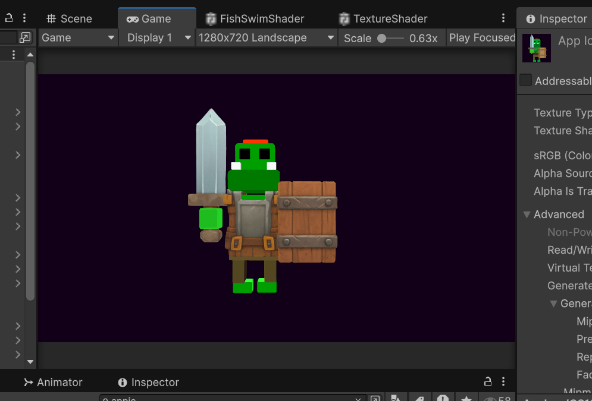Click the scroll-up arrow in the left panel
The width and height of the screenshot is (592, 401).
[x=30, y=55]
